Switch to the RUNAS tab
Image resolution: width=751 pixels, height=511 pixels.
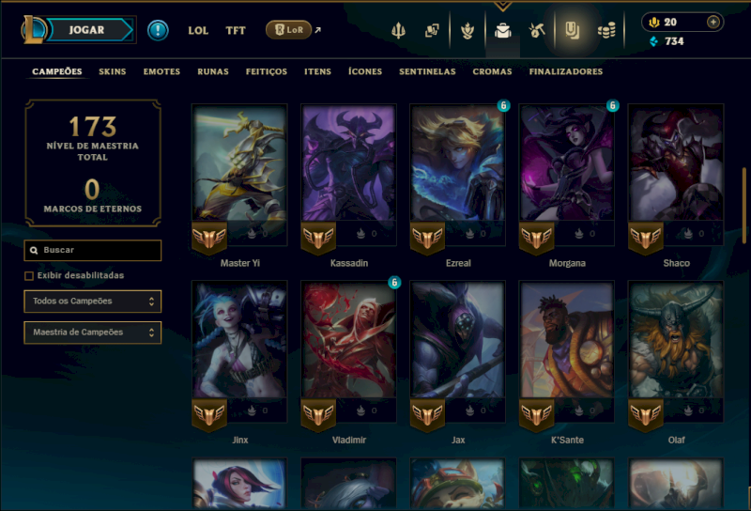pos(213,71)
